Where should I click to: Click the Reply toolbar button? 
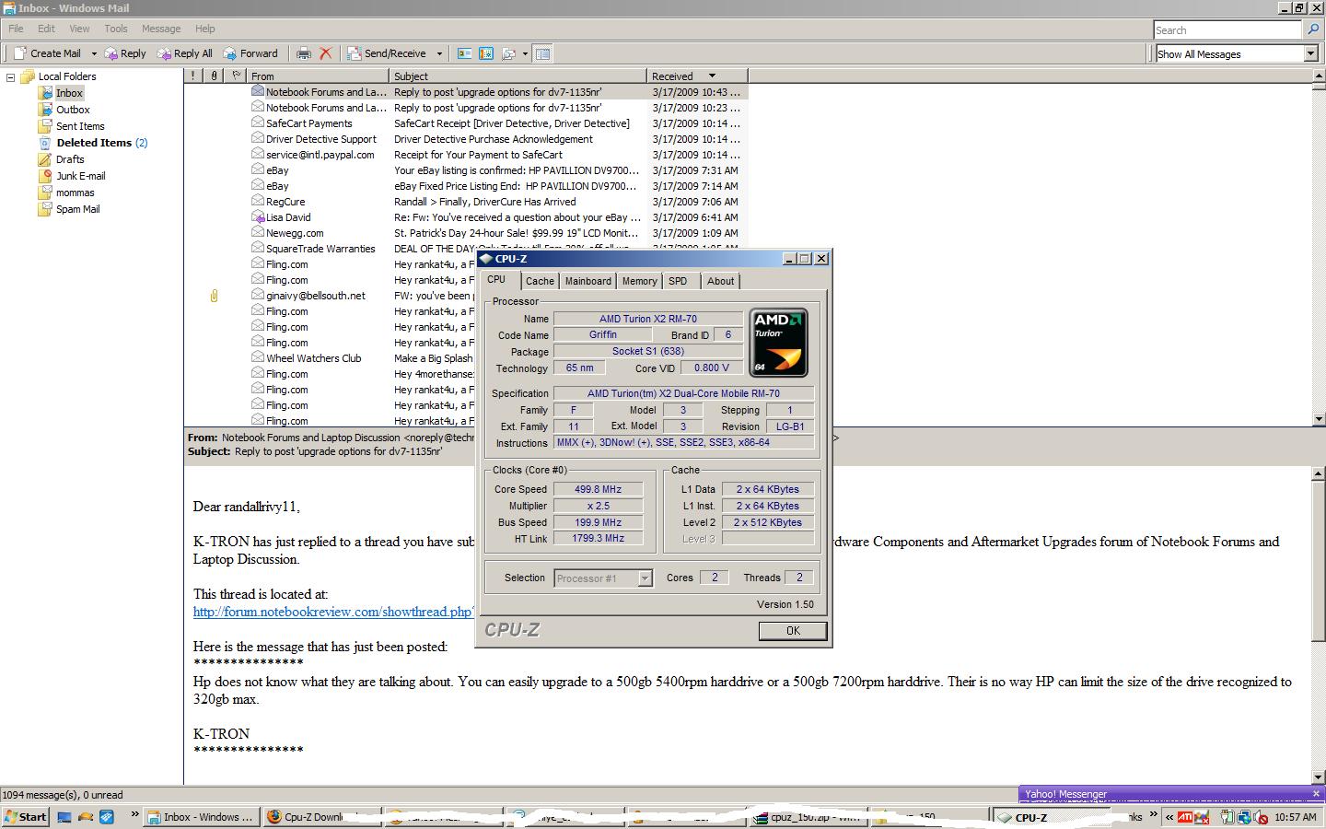125,53
